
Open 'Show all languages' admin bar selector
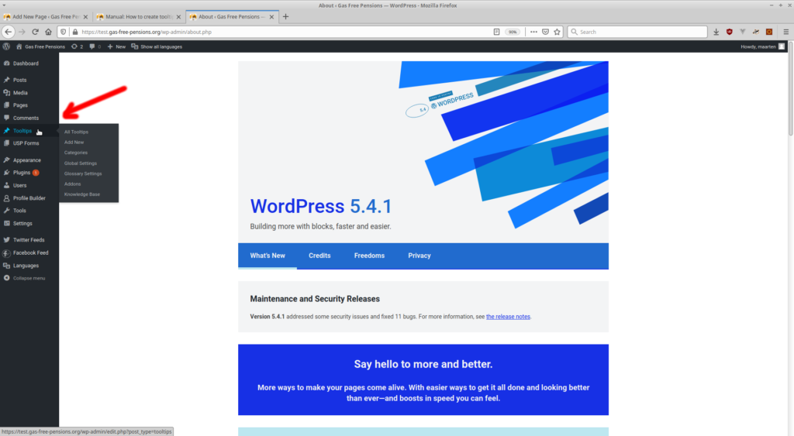[157, 46]
